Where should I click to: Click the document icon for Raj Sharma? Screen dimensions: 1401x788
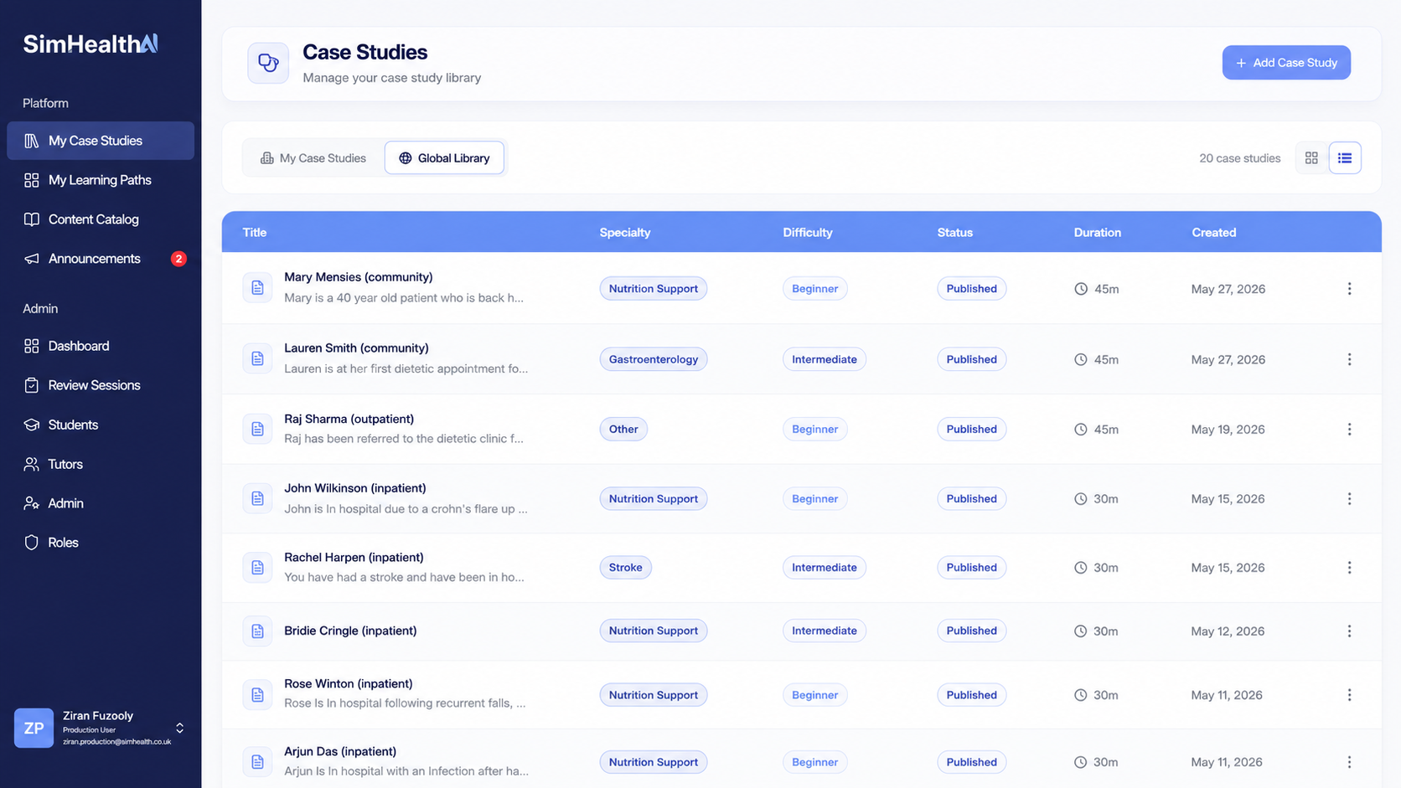coord(257,429)
